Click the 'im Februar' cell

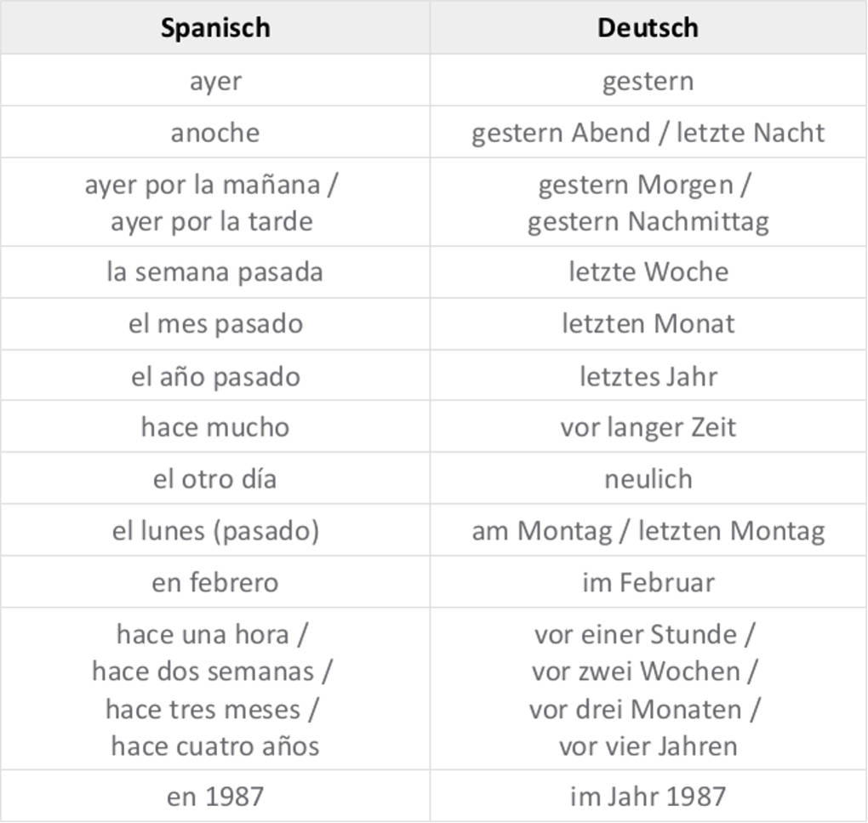[648, 583]
